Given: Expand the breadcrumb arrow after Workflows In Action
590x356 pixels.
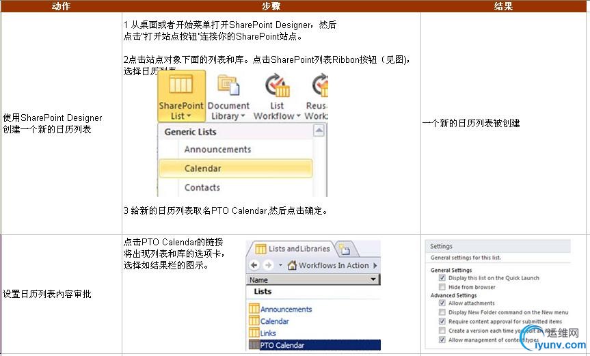Looking at the screenshot, I should point(375,265).
